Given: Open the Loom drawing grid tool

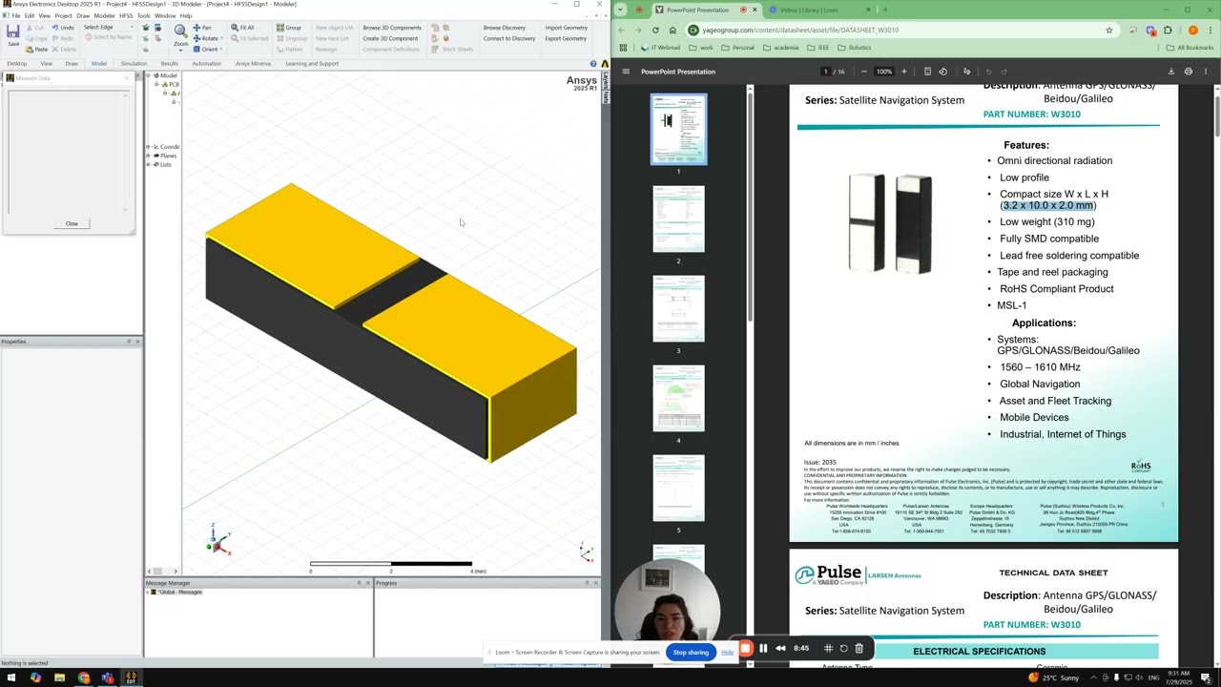Looking at the screenshot, I should click(828, 649).
